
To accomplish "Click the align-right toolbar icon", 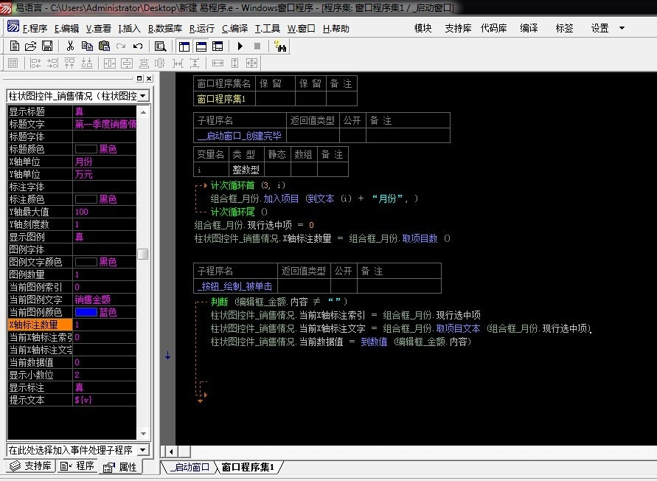I will tap(52, 63).
